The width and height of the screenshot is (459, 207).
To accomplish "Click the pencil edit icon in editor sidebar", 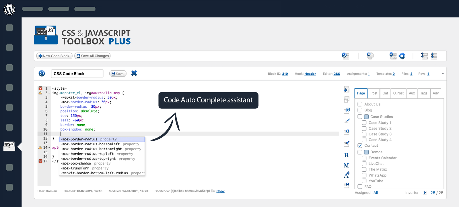I will 347,121.
